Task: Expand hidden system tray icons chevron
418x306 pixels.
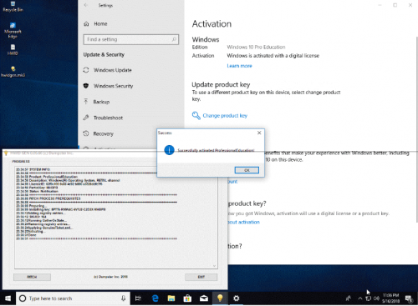Action: tap(360, 298)
